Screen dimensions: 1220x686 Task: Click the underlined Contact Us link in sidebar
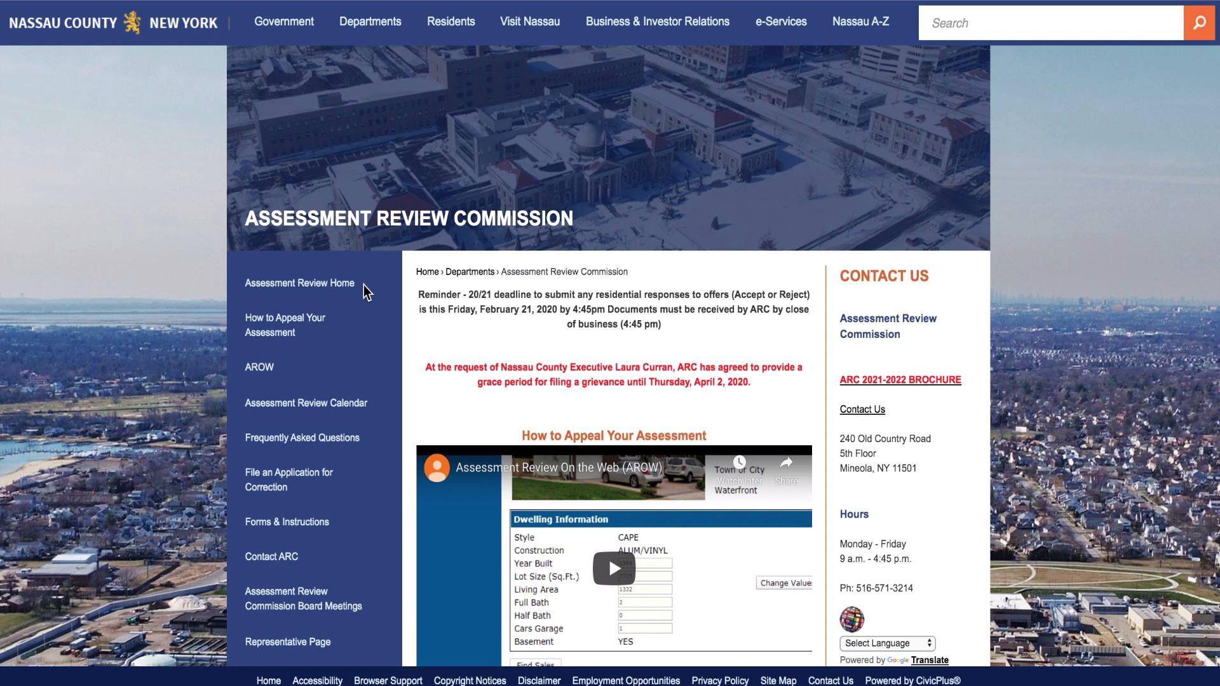click(x=862, y=410)
